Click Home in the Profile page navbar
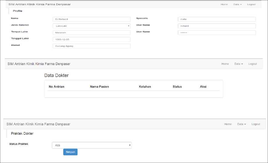This screenshot has width=268, height=163. pyautogui.click(x=224, y=5)
